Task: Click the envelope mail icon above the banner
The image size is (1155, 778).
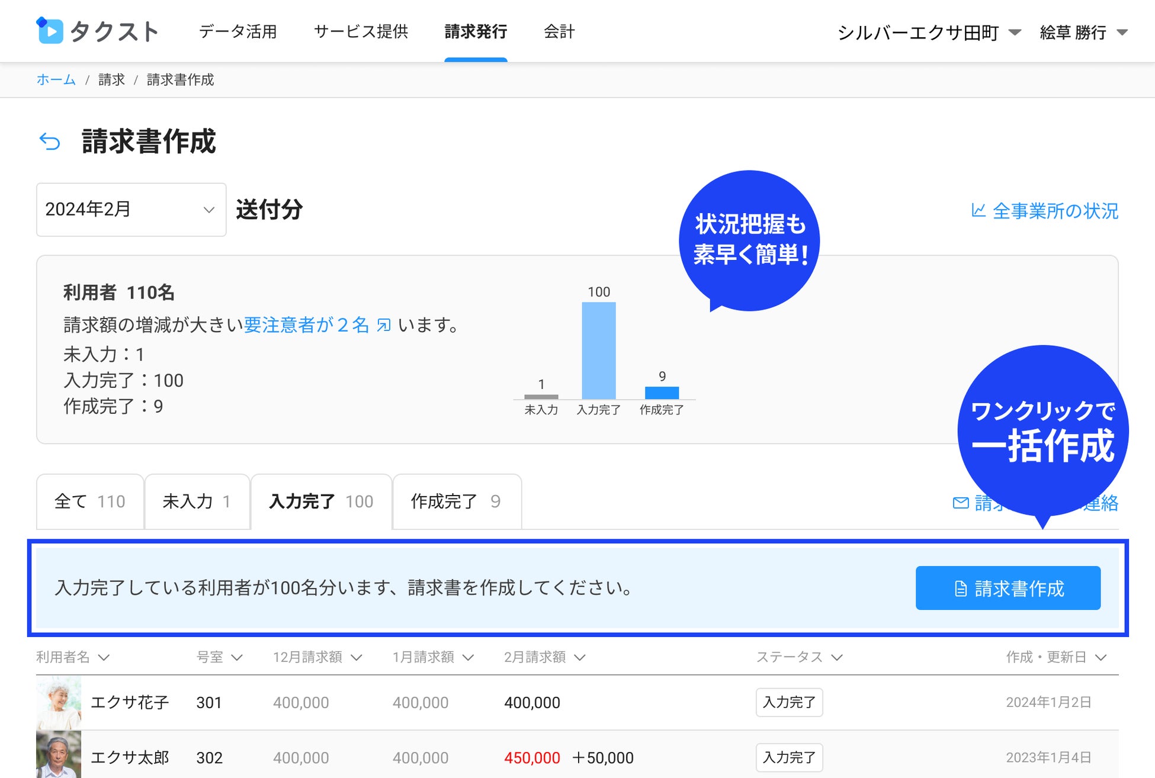Action: point(960,503)
